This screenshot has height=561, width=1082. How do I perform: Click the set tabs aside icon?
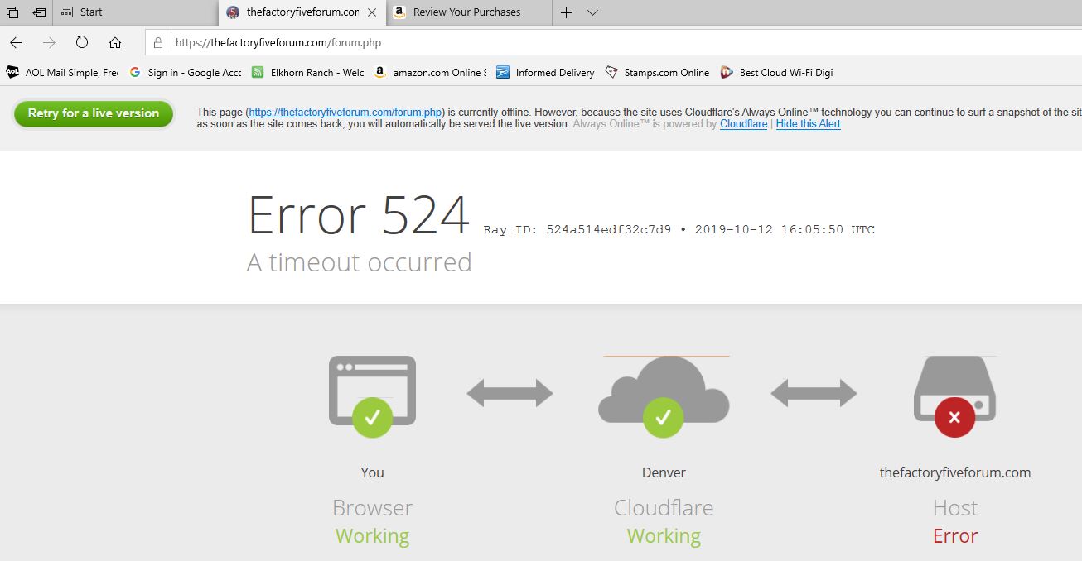[39, 12]
